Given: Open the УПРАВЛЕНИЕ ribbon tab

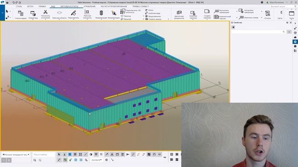Looking at the screenshot, I should (x=89, y=6).
